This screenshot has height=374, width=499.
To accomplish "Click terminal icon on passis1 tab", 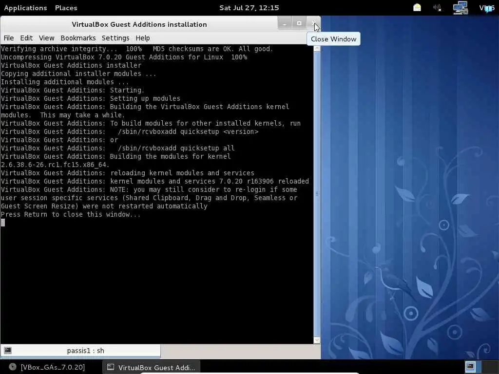I will tap(8, 351).
